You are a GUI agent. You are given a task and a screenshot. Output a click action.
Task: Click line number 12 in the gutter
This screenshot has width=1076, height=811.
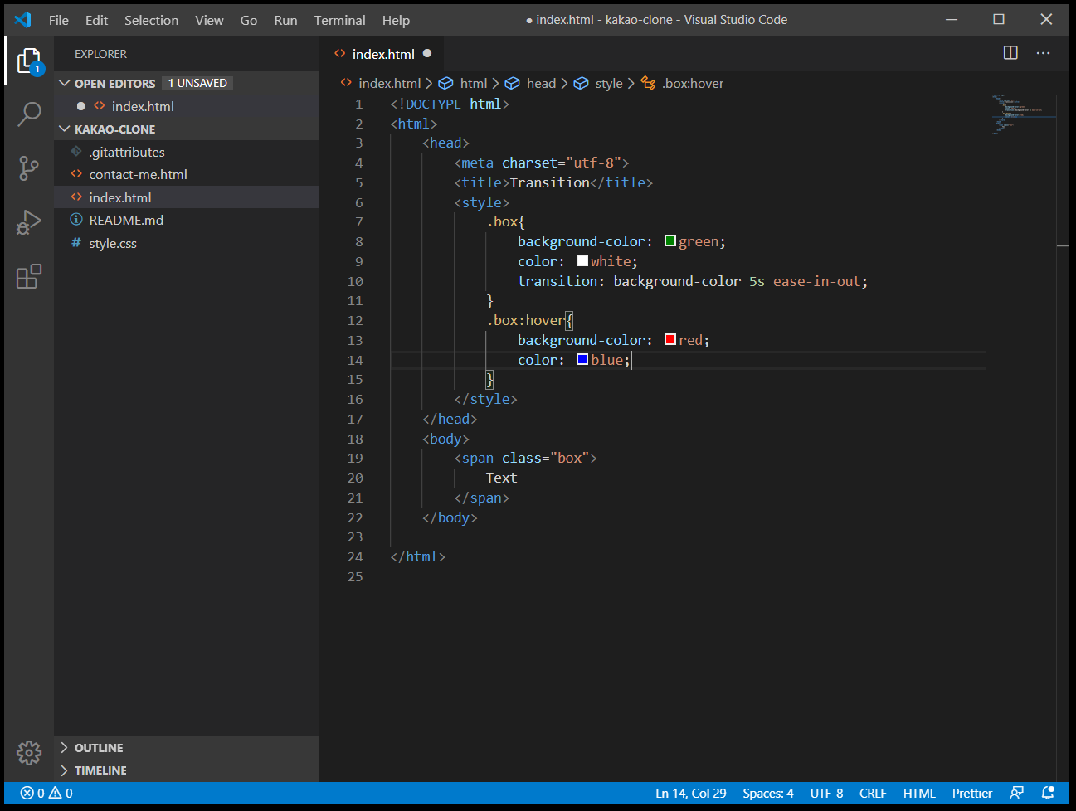pos(355,320)
